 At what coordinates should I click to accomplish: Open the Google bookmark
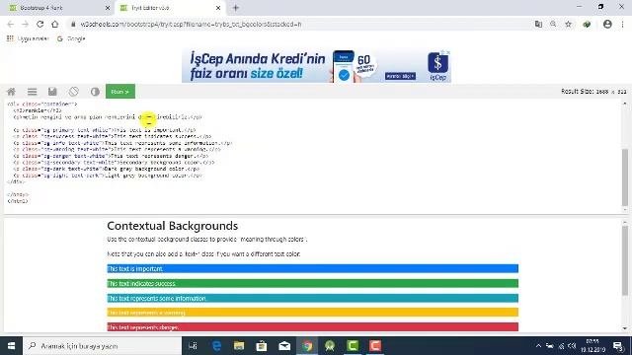71,38
